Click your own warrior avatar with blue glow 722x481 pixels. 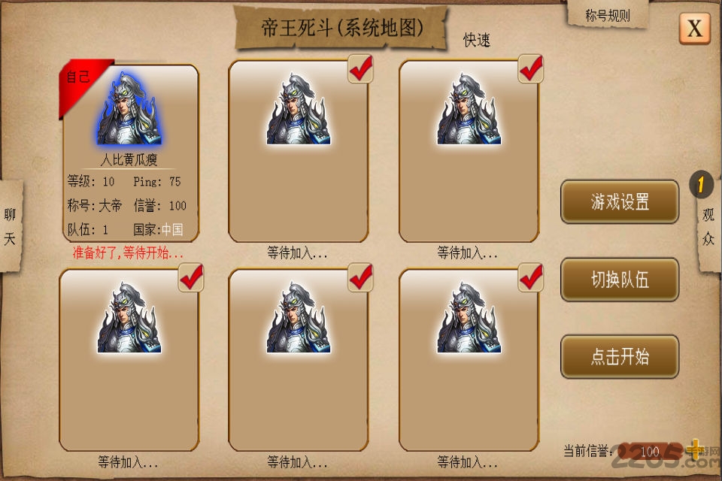tap(129, 109)
